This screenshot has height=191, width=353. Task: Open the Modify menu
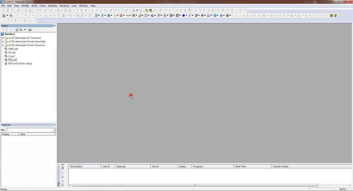pyautogui.click(x=25, y=6)
